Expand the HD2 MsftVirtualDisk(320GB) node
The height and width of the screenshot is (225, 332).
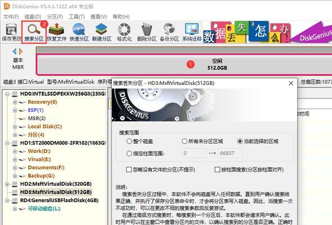point(7,184)
